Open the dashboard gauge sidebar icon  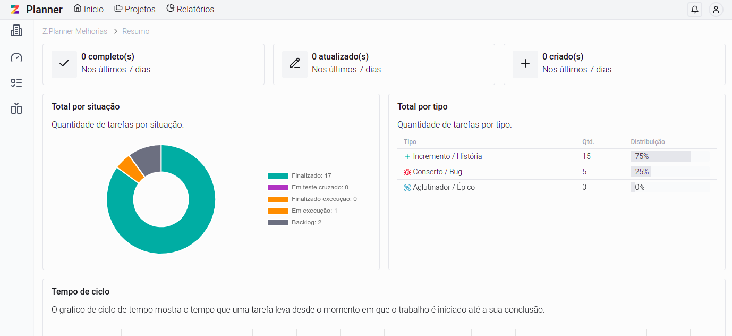(x=16, y=57)
